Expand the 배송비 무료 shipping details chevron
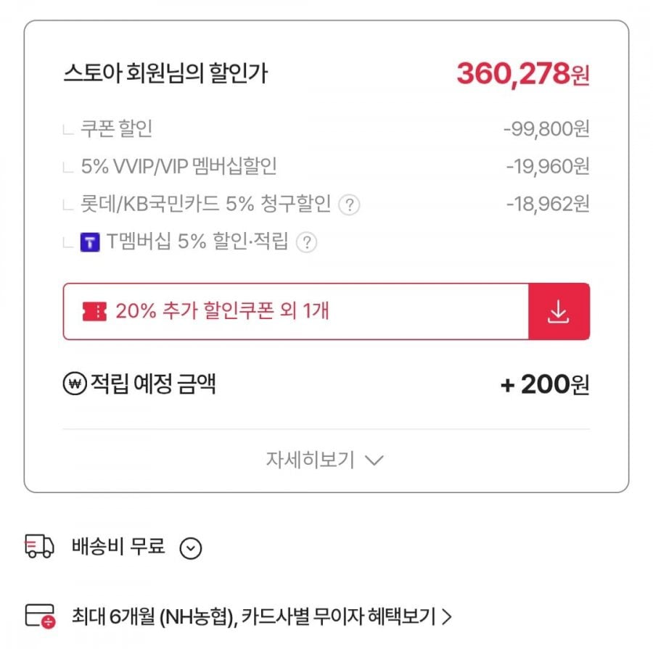 pyautogui.click(x=190, y=548)
